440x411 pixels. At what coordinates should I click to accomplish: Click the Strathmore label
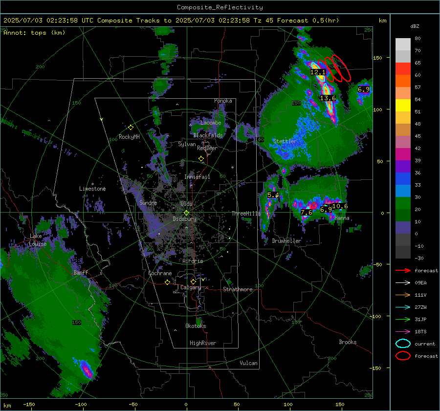coord(238,289)
